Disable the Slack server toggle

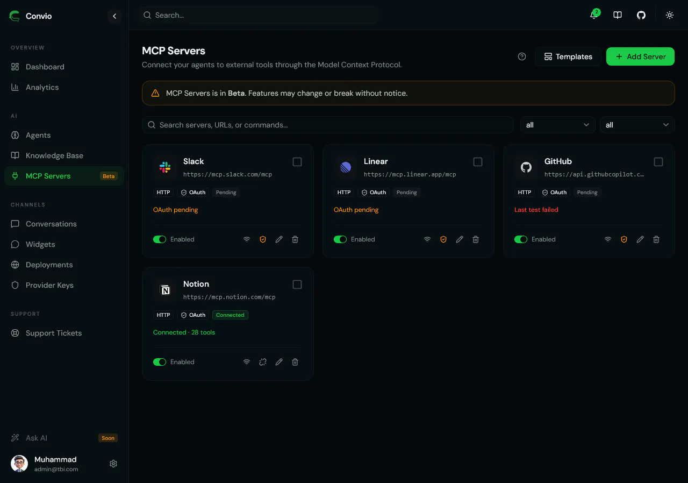tap(160, 239)
